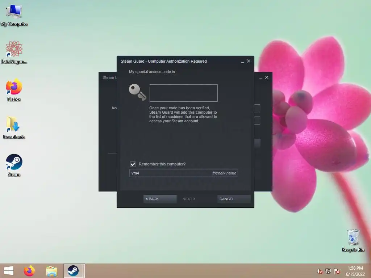
Task: Select the Steam desktop shortcut
Action: point(14,165)
